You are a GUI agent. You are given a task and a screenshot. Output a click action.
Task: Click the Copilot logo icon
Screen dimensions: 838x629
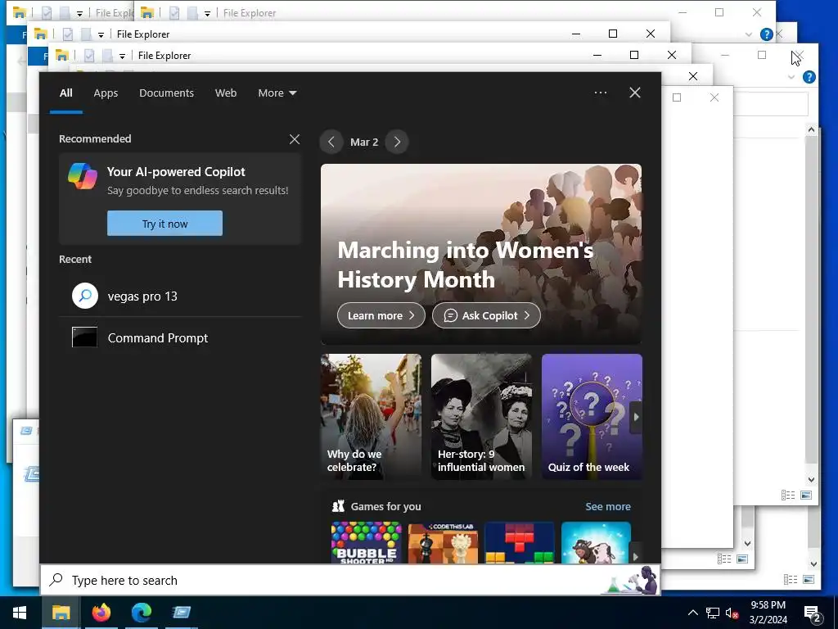(x=83, y=176)
